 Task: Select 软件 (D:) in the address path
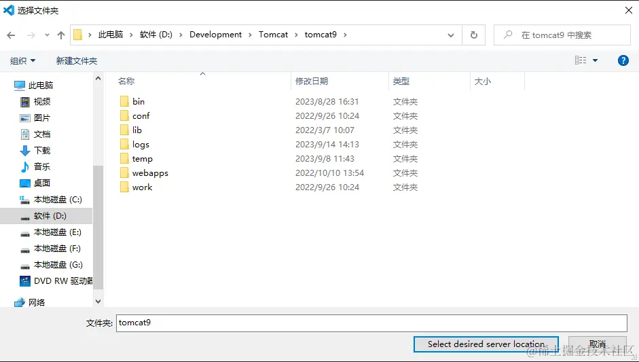point(156,35)
